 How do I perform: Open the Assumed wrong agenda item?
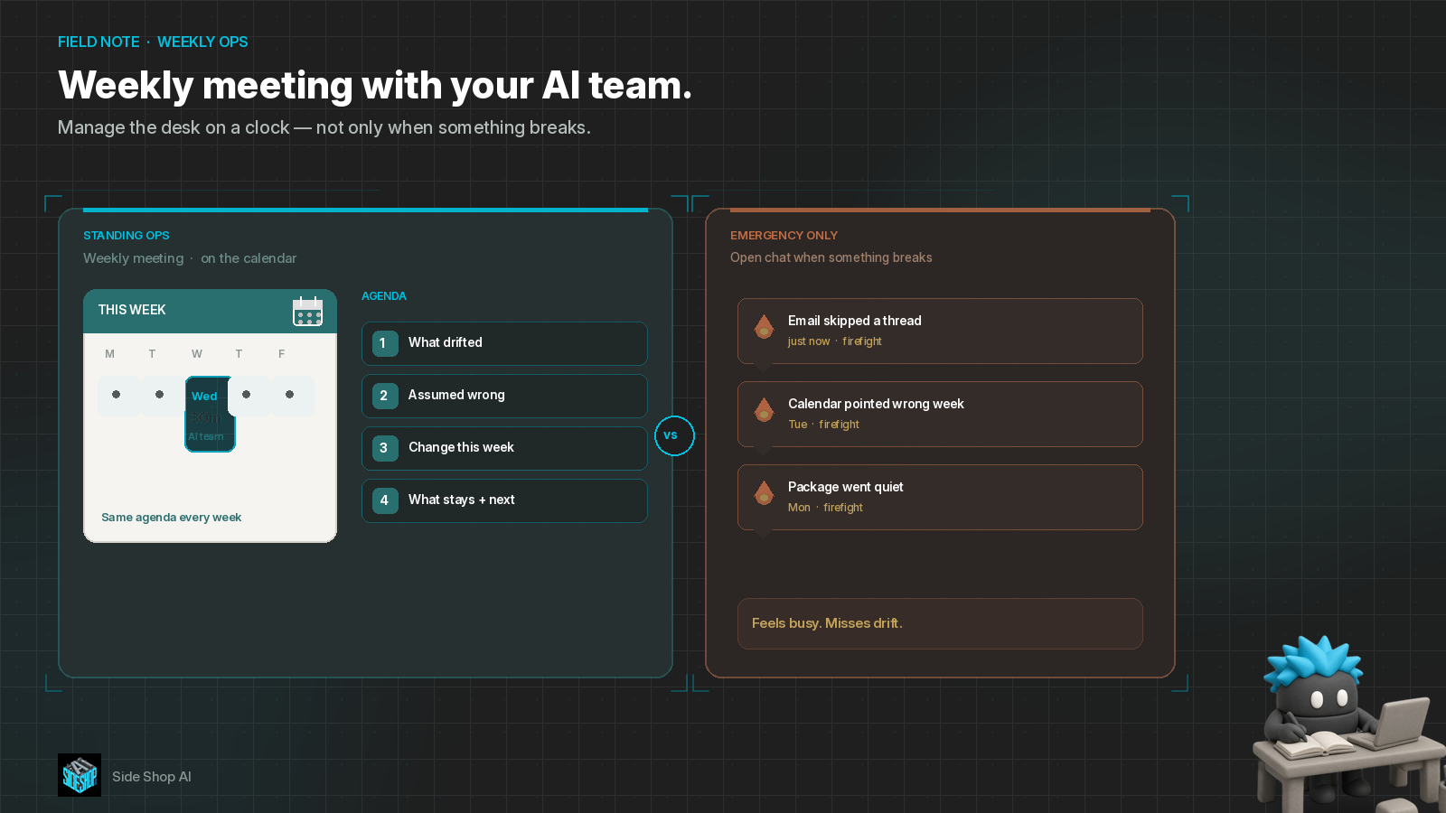click(x=504, y=396)
